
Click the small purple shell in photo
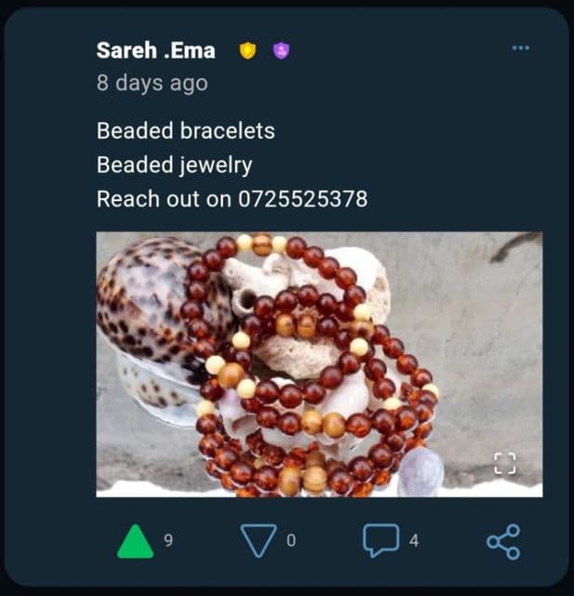420,471
